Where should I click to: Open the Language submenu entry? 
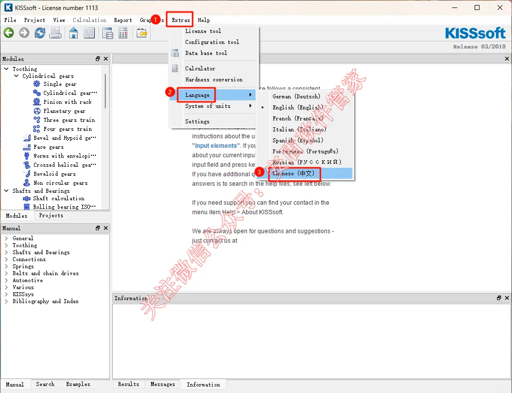212,95
